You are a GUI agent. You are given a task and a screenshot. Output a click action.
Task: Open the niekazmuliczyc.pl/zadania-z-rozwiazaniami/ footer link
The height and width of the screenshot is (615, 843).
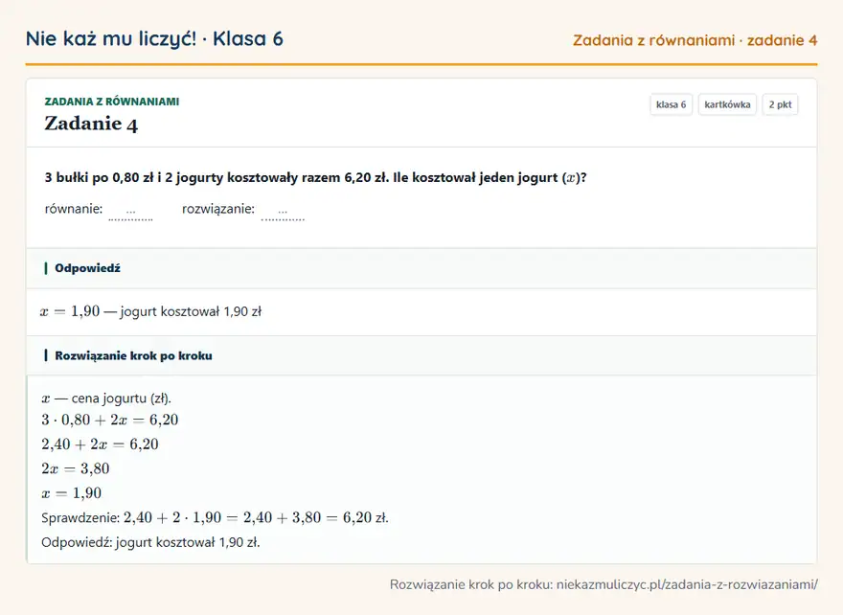687,585
